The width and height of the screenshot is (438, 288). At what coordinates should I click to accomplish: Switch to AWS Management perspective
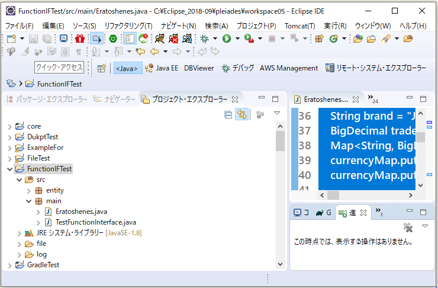(x=289, y=68)
